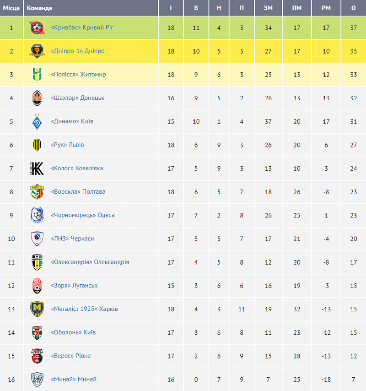
Task: Click the Місце column header
Action: coord(11,8)
